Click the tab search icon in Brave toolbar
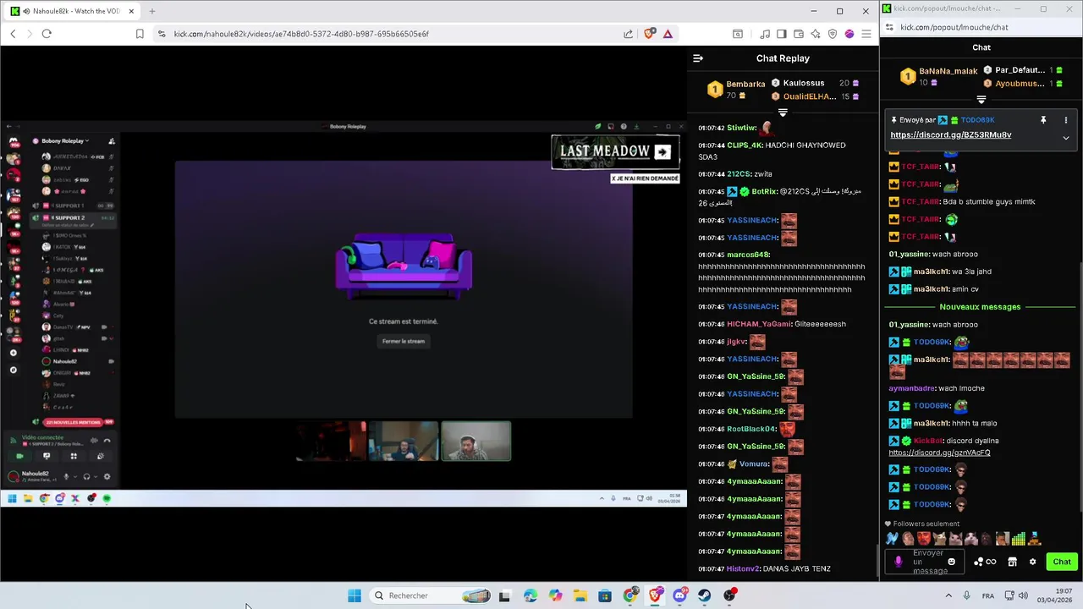Image resolution: width=1083 pixels, height=609 pixels. 738,34
